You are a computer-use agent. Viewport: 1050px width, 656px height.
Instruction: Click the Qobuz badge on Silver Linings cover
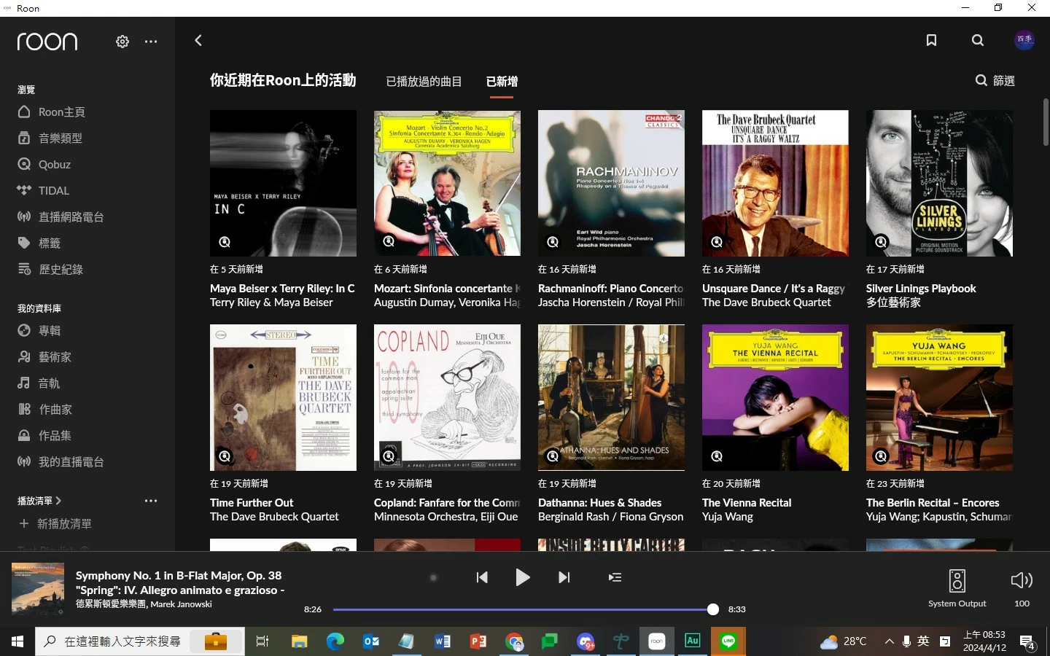click(x=881, y=242)
